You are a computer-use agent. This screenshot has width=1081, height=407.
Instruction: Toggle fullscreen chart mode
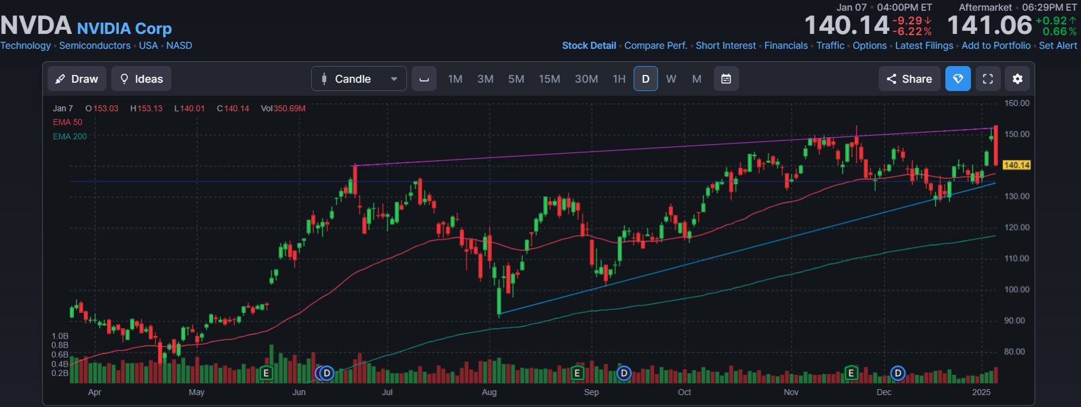tap(988, 79)
